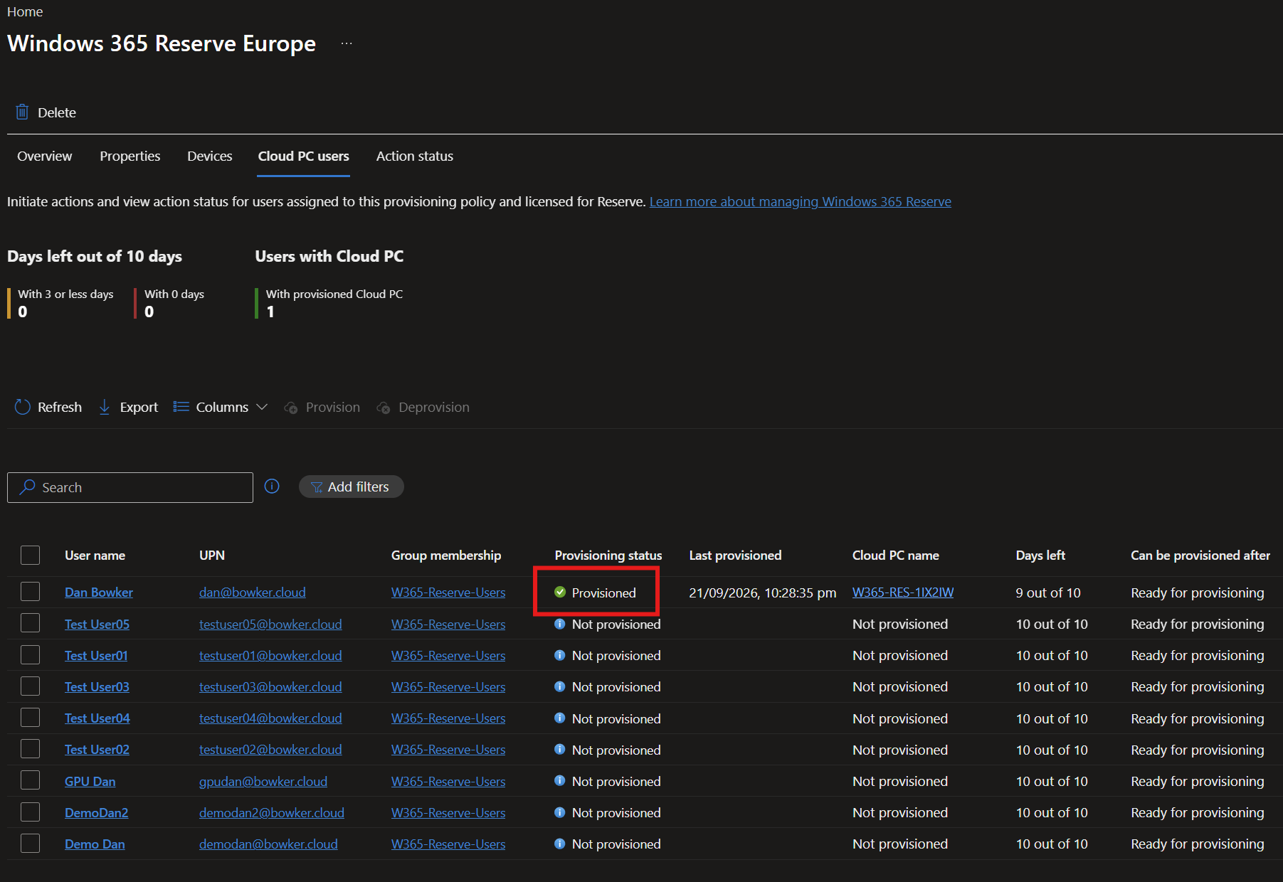The height and width of the screenshot is (882, 1283).
Task: Click the Provision cloud icon
Action: (x=291, y=408)
